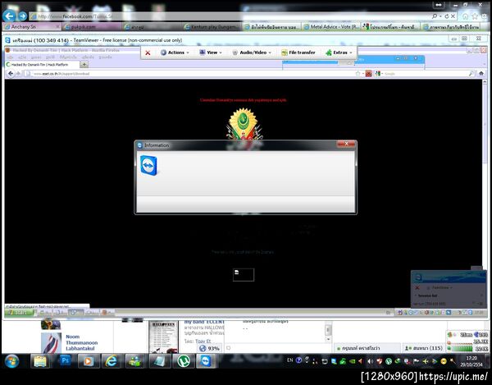Click the Firefox search magnifier icon
This screenshot has width=492, height=385.
(x=471, y=74)
